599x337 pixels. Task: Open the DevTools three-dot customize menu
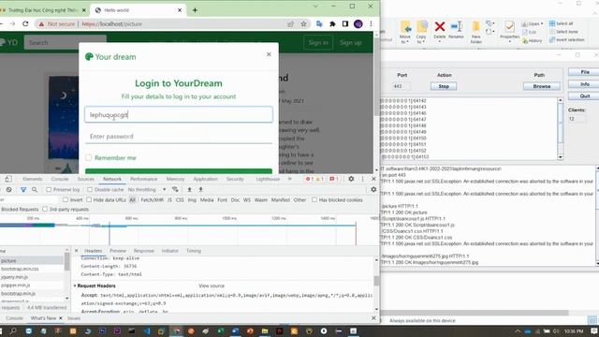362,179
